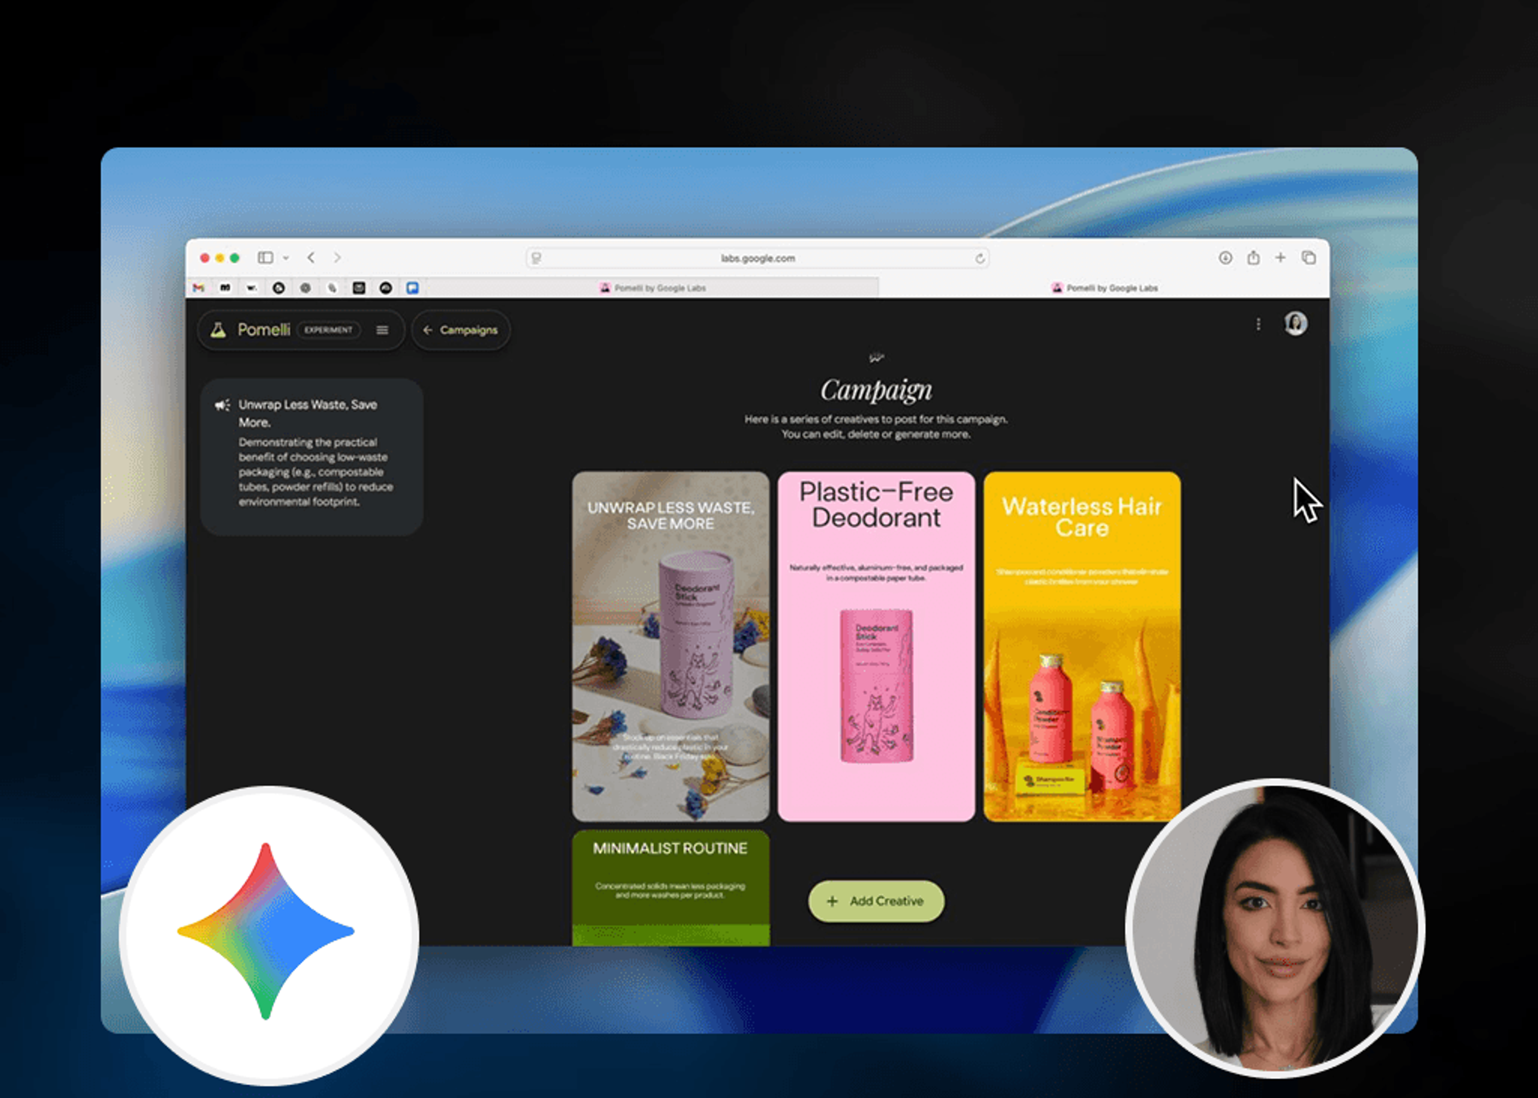Viewport: 1538px width, 1098px height.
Task: Open the Gmail pinned tab
Action: (198, 288)
